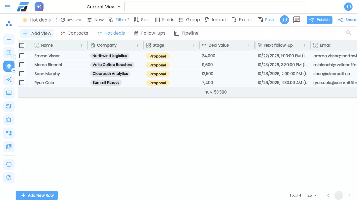Open the comments chat icon
Image resolution: width=357 pixels, height=201 pixels.
point(297,20)
